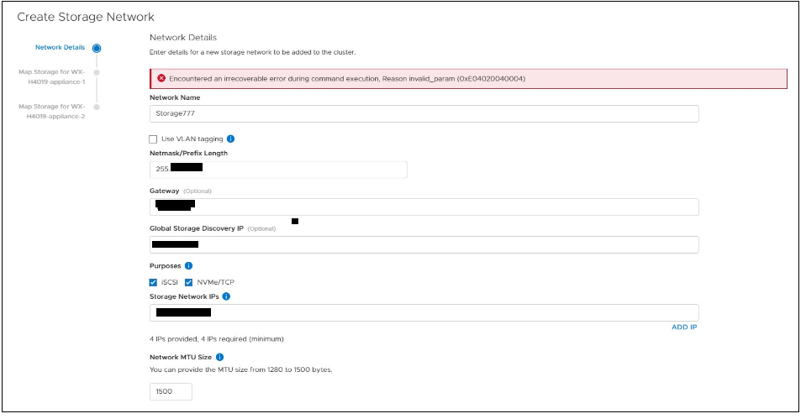
Task: Open the Purposes info tooltip icon
Action: point(188,265)
